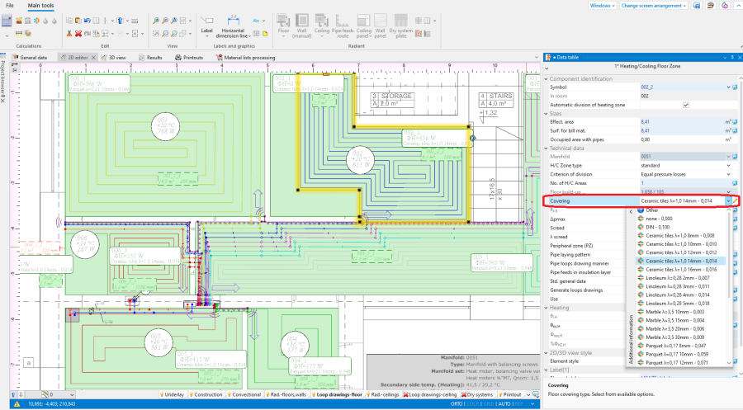This screenshot has width=743, height=410.
Task: Click the monitor icon beside Change screen arrangement
Action: tap(697, 6)
